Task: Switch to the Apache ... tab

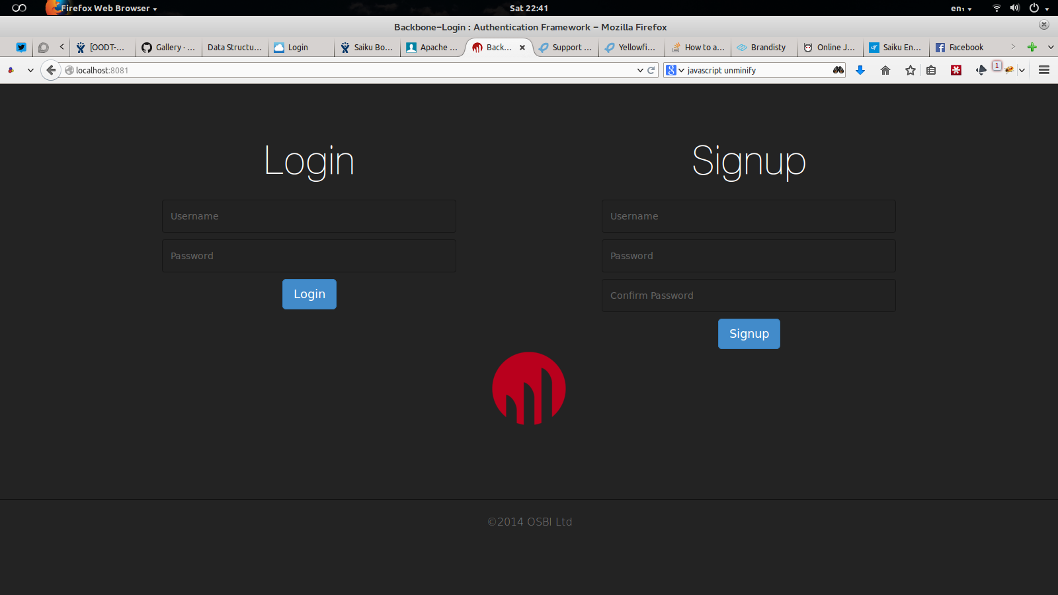Action: 433,48
